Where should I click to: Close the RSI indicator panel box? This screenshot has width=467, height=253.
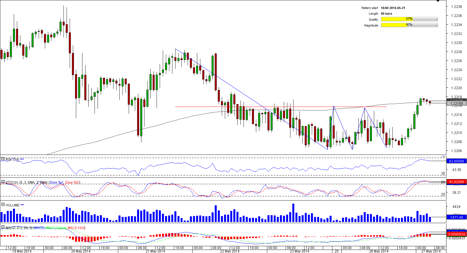pos(3,159)
